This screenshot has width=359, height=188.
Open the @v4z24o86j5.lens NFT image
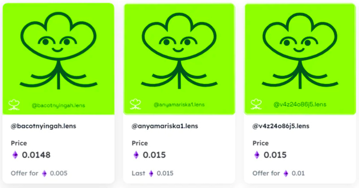[300, 59]
